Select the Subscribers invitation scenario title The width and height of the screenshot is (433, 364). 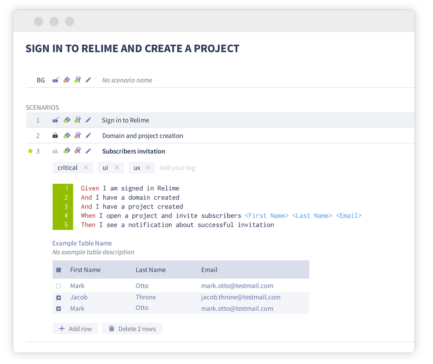(x=134, y=151)
